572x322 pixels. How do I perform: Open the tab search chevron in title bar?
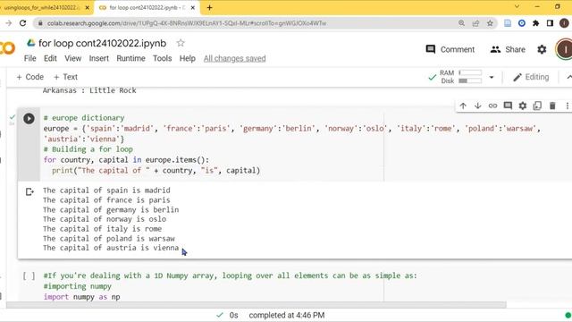point(517,7)
